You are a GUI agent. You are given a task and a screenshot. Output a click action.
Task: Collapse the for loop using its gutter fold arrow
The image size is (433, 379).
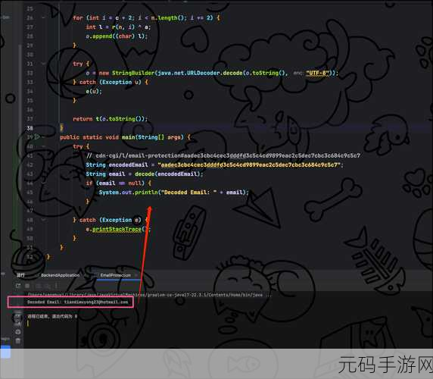[44, 17]
